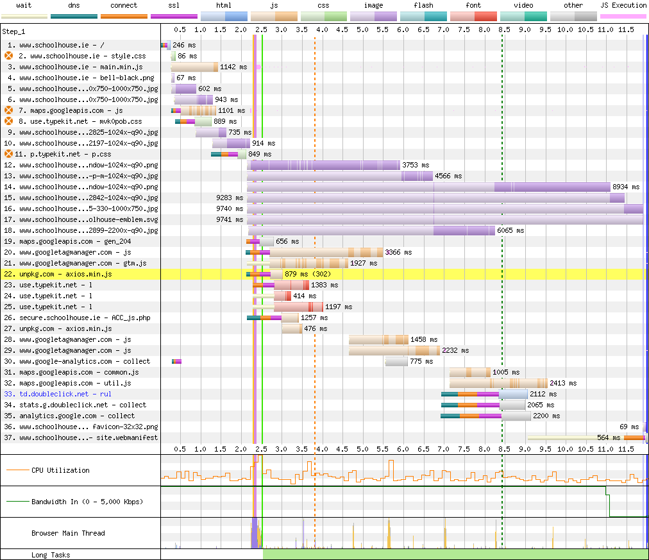Click request 12 purple image download bar
Viewport: 649px width, 560px height.
(x=325, y=165)
